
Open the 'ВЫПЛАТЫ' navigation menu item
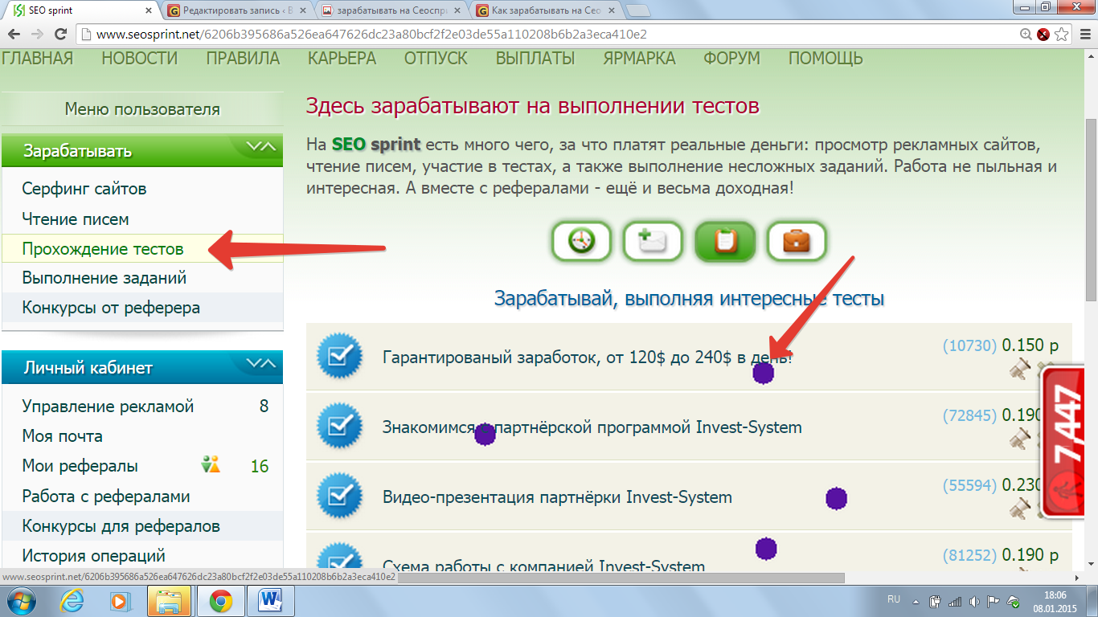[x=535, y=59]
